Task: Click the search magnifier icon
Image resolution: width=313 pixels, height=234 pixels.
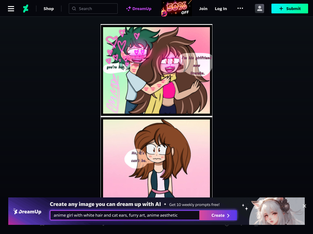Action: click(x=74, y=9)
